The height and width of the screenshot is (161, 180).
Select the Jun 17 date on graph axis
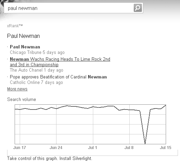click(x=20, y=148)
